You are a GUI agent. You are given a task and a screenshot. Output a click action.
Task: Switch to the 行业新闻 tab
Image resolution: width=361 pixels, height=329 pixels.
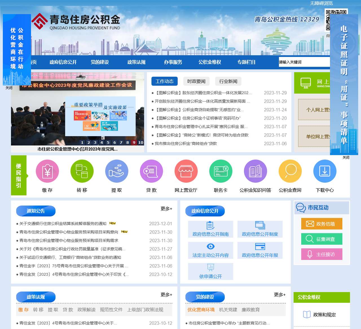(228, 81)
